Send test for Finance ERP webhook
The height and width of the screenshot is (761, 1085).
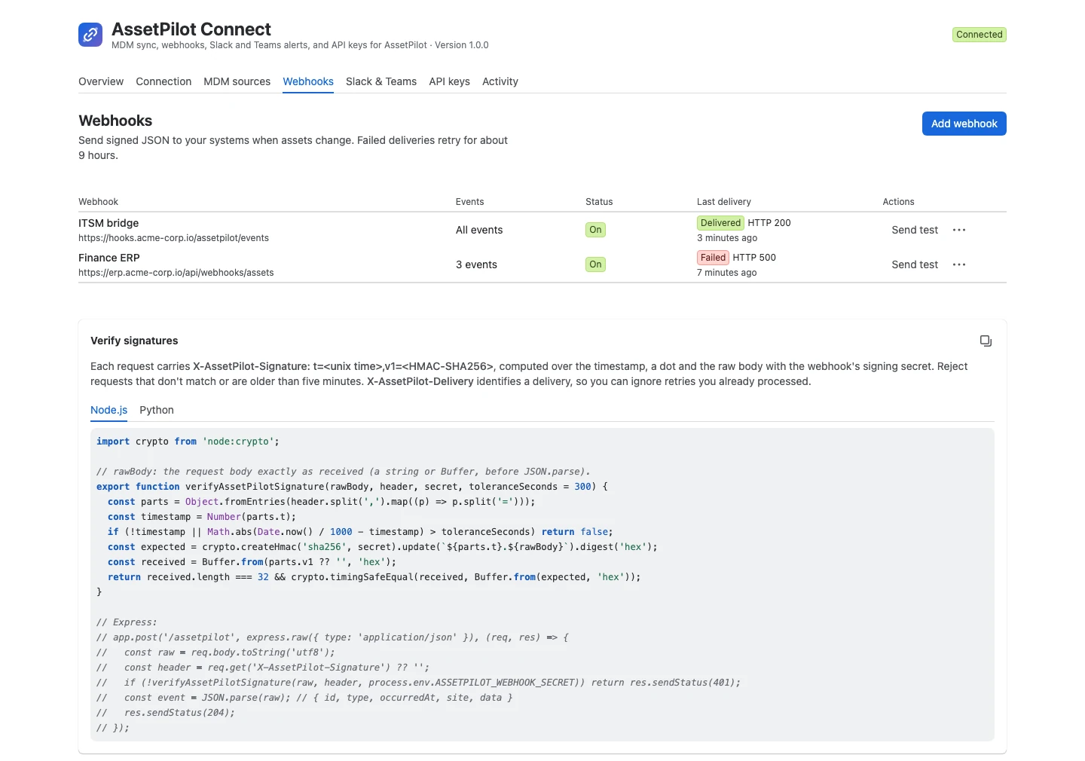[x=915, y=264]
